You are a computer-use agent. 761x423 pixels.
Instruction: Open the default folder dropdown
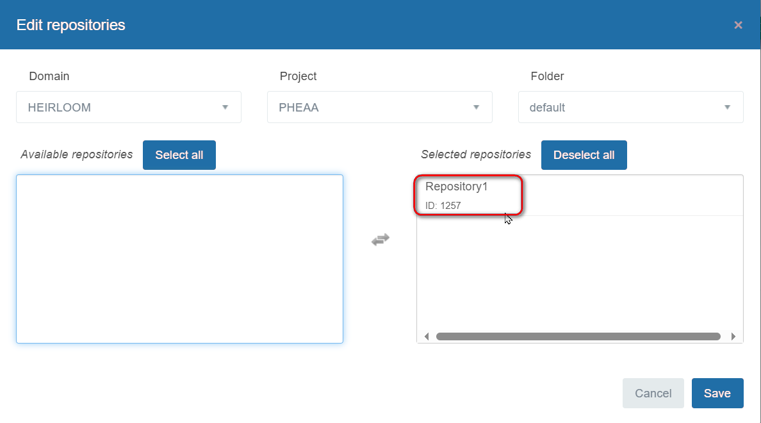[630, 107]
